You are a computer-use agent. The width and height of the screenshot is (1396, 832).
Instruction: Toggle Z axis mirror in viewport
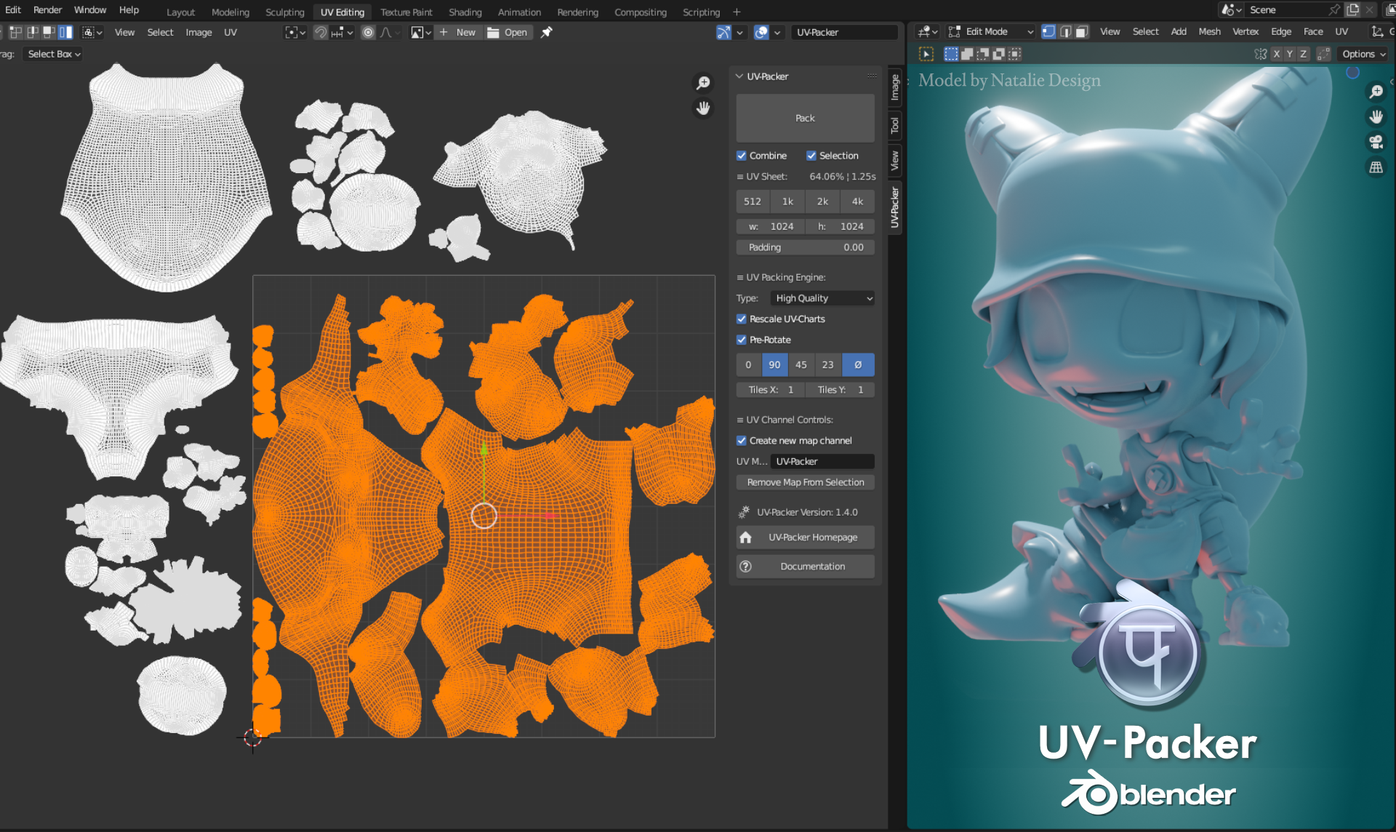coord(1303,54)
